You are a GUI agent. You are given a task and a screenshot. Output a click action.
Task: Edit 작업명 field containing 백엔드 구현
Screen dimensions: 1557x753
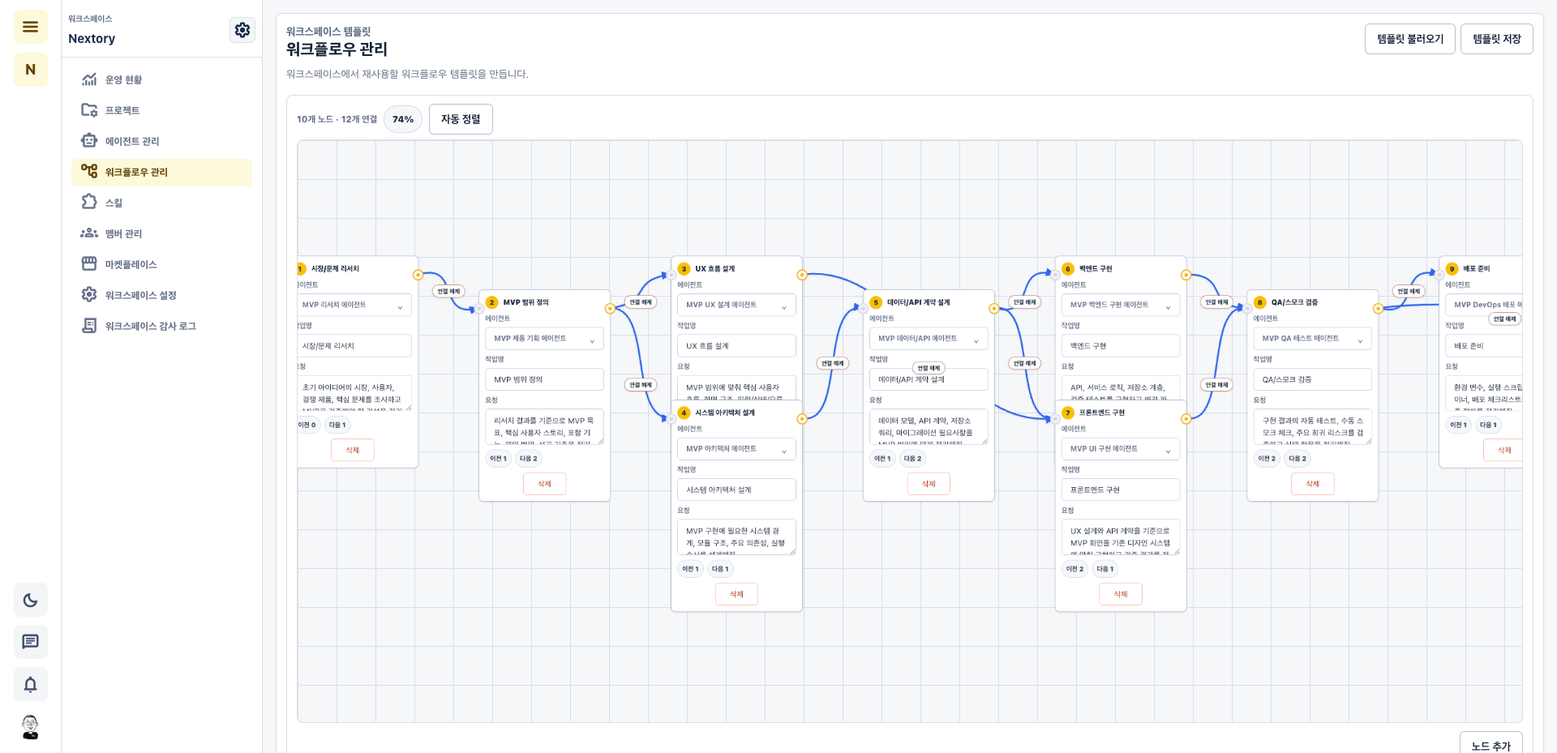click(1121, 346)
